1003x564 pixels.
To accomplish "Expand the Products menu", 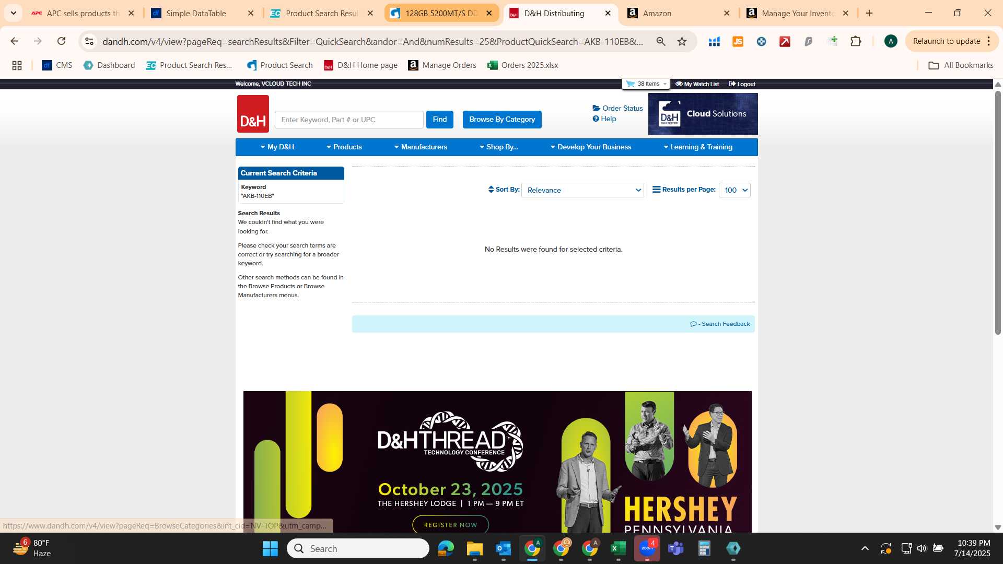I will click(344, 147).
